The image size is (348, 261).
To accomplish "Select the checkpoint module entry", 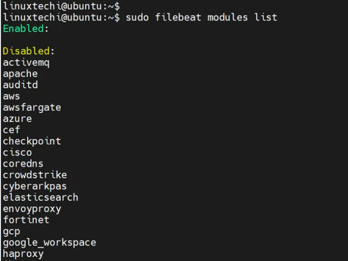I will click(x=32, y=141).
